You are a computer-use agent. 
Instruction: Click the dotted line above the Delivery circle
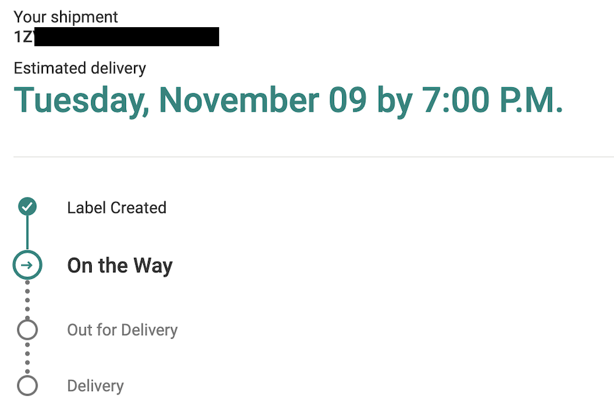[27, 358]
